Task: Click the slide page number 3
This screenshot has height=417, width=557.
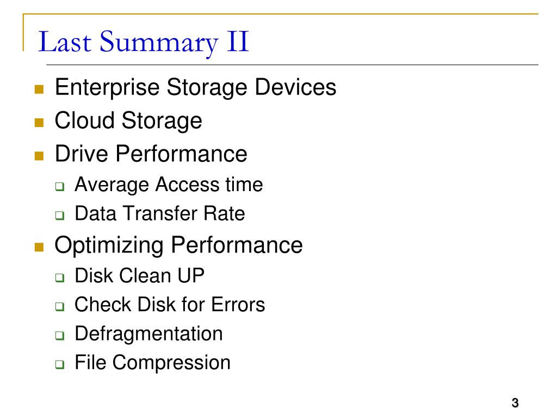Action: (x=515, y=403)
